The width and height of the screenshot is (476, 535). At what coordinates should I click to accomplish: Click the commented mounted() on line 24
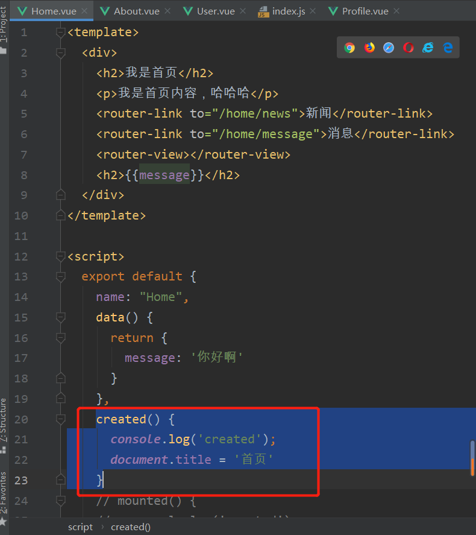pyautogui.click(x=146, y=501)
